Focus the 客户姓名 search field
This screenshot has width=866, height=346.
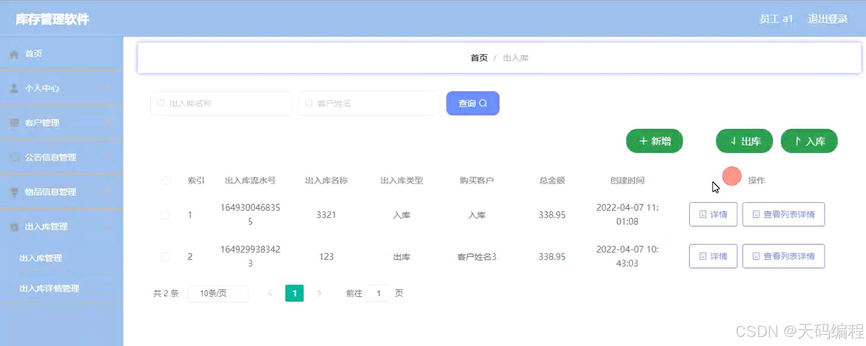(369, 103)
